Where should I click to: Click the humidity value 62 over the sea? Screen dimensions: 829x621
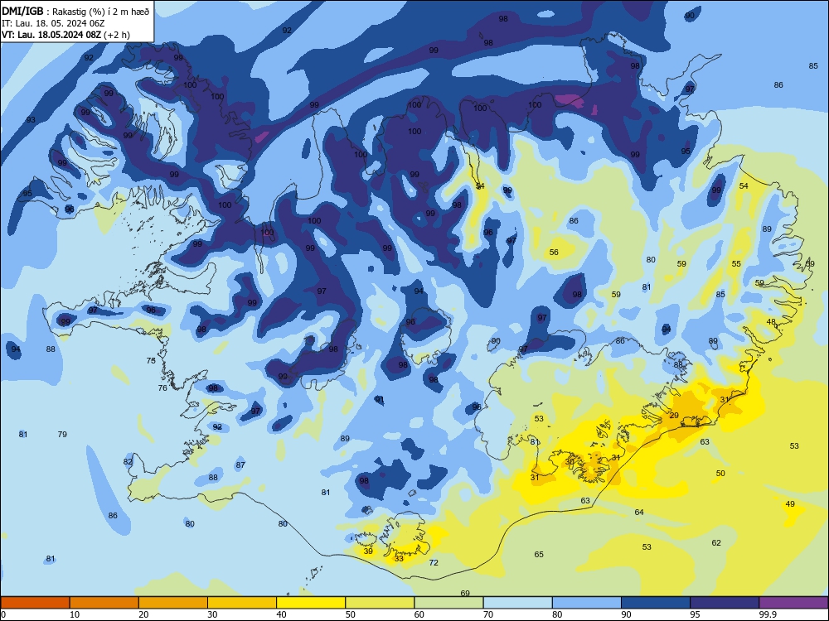[716, 542]
